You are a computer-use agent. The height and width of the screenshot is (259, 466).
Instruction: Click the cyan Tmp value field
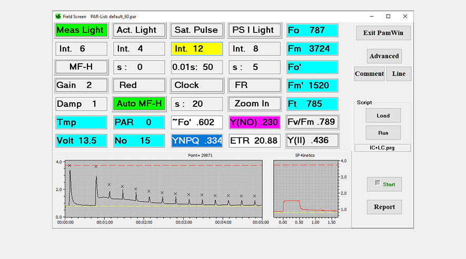81,122
